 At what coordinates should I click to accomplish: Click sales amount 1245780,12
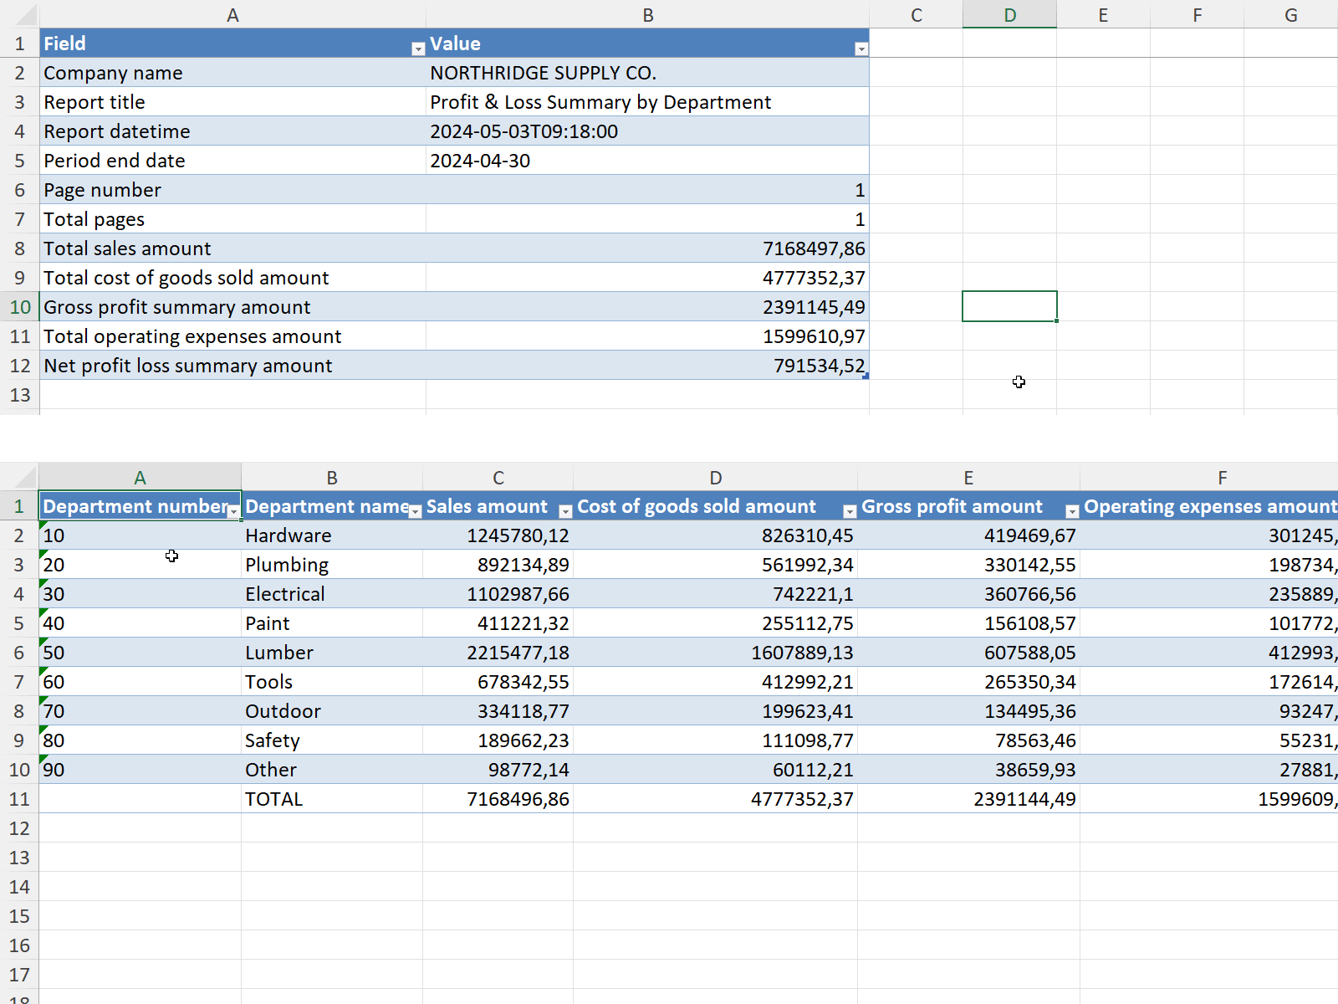tap(498, 535)
